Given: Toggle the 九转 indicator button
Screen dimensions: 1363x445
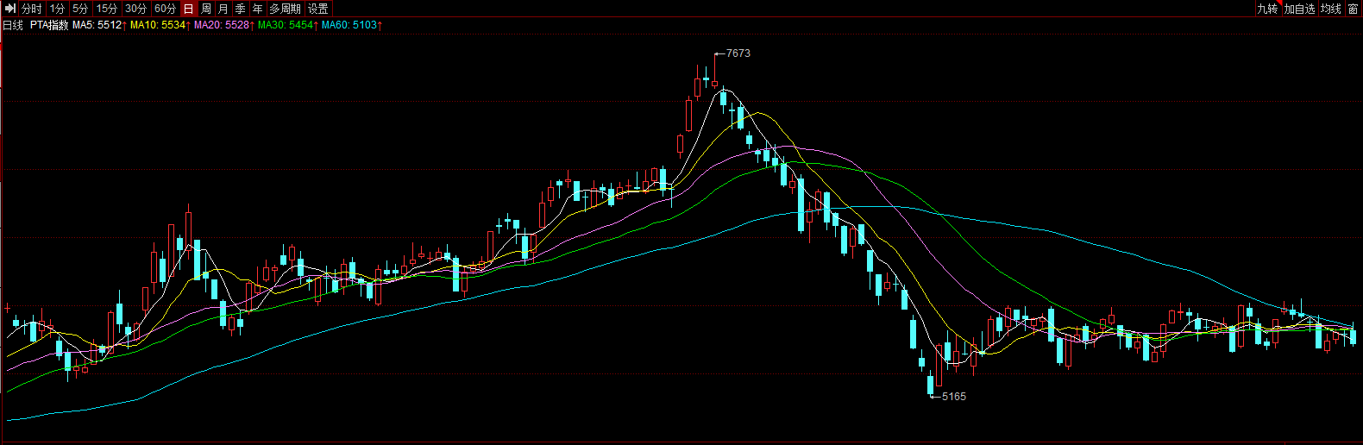Looking at the screenshot, I should coord(1267,9).
